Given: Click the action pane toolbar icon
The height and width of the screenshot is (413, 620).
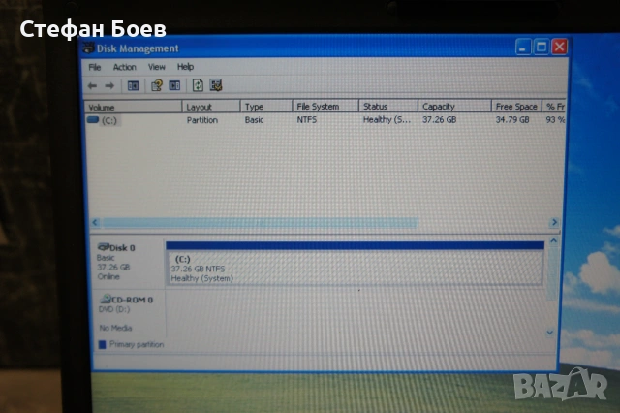Looking at the screenshot, I should (x=174, y=85).
